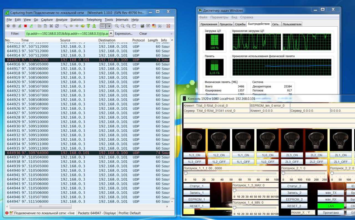The height and width of the screenshot is (220, 355).
Task: Open the Statistics menu in Wireshark
Action: 77,20
